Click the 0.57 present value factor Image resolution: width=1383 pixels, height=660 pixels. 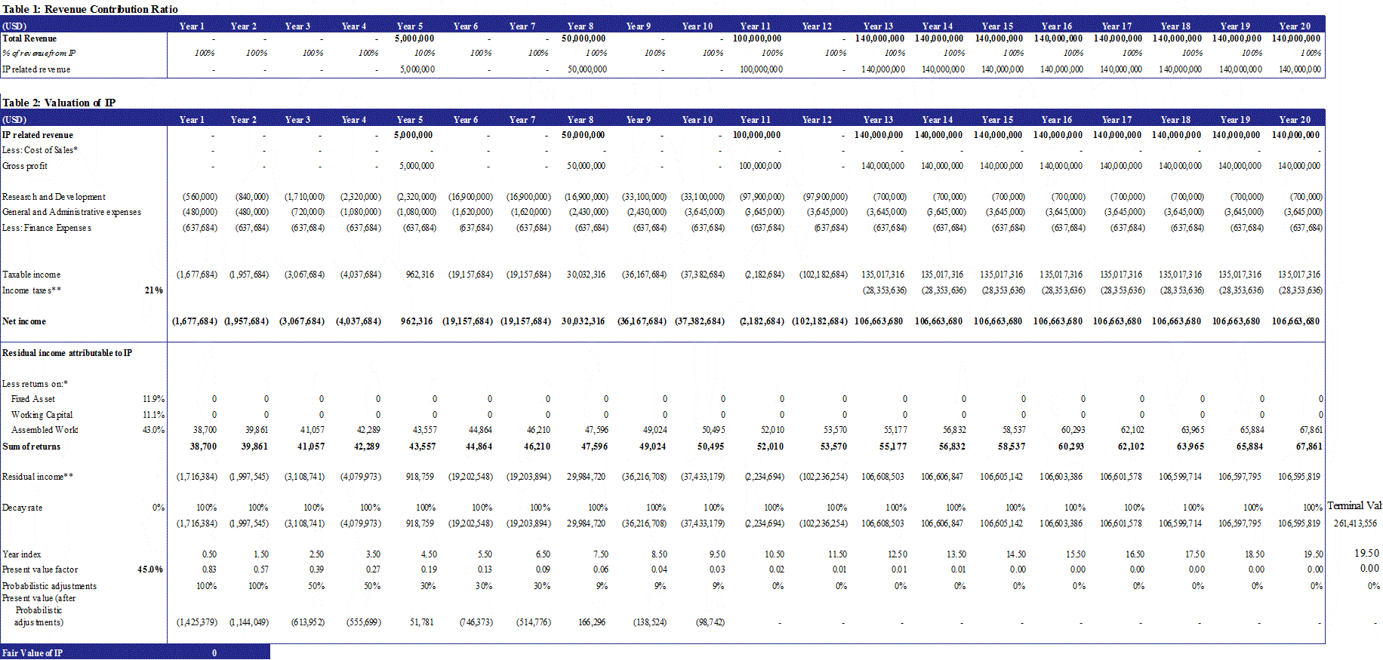261,569
